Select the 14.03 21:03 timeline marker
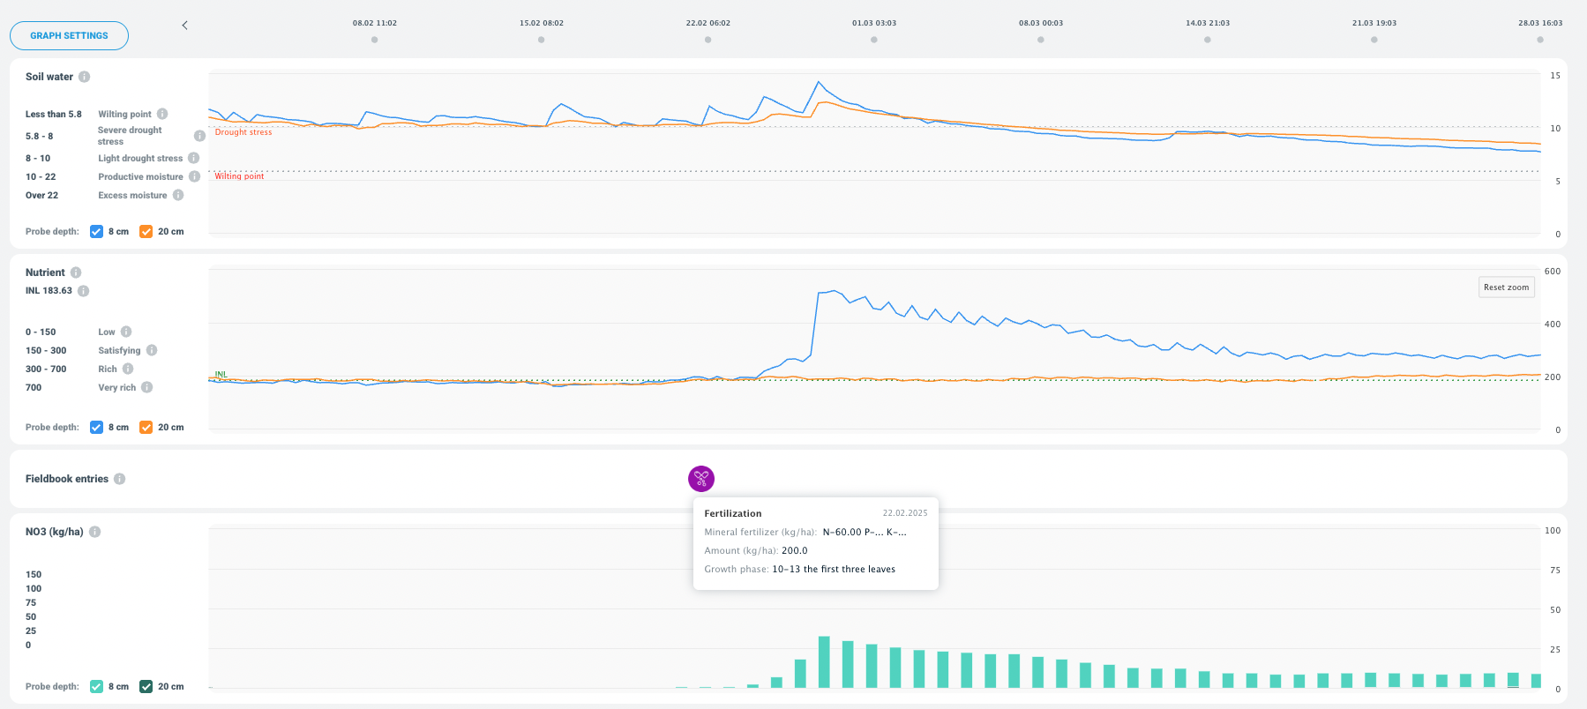Screen dimensions: 1587x709 [1208, 40]
